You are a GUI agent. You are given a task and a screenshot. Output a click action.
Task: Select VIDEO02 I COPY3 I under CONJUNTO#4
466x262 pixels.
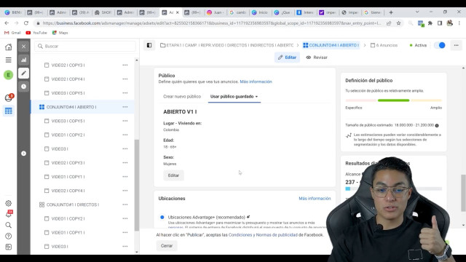pyautogui.click(x=68, y=163)
